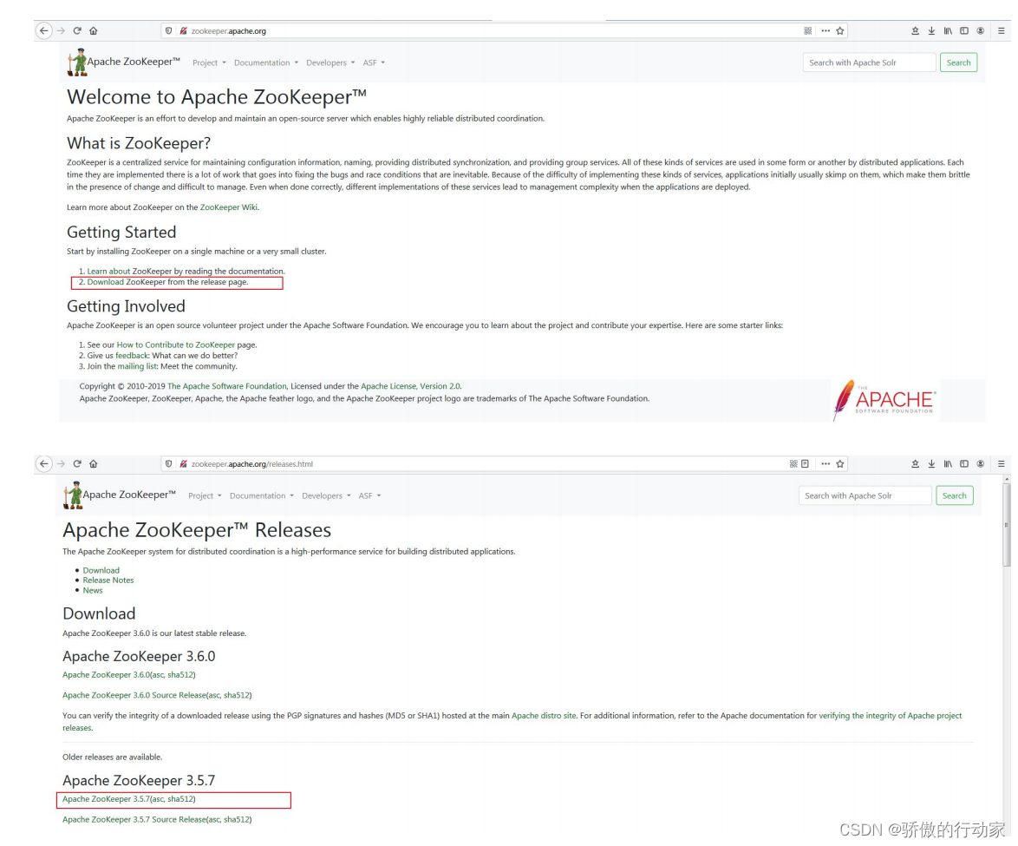Expand Project dropdown on Welcome page navbar

click(x=209, y=63)
